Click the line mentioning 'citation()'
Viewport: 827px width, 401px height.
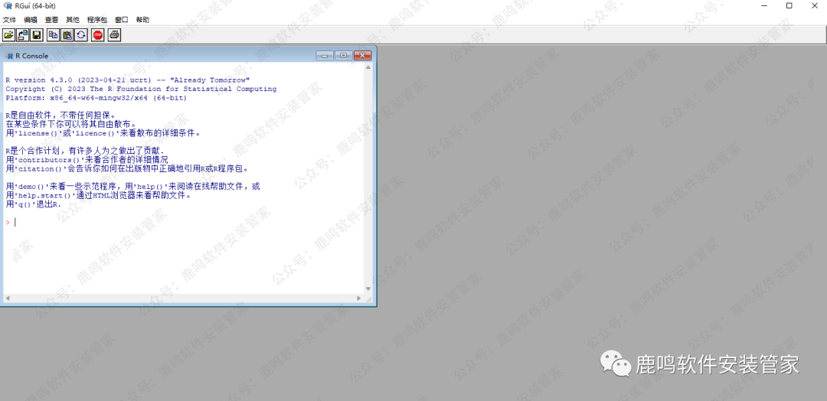pyautogui.click(x=127, y=168)
